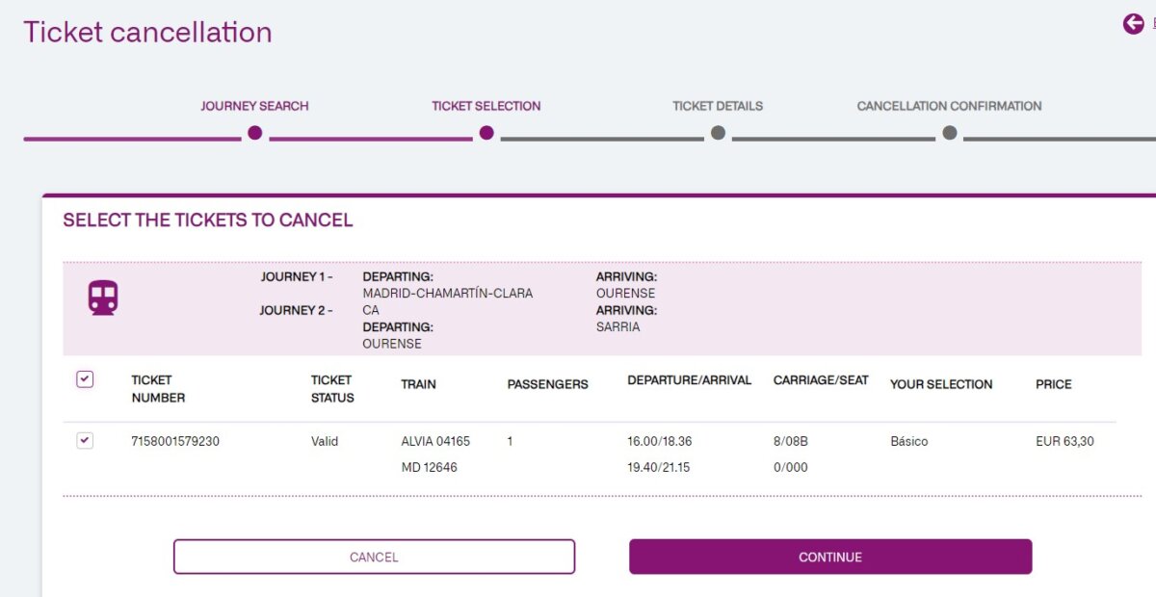Screen dimensions: 1156x597
Task: Select the Ticket Selection step label
Action: 486,106
